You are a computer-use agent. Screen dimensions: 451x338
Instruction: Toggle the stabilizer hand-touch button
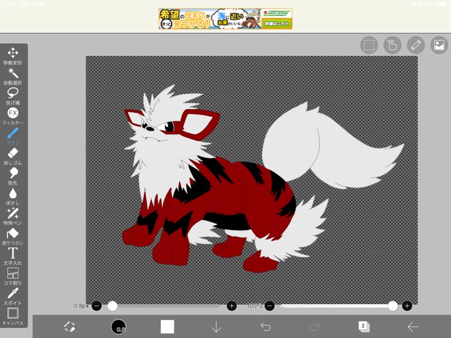point(393,45)
